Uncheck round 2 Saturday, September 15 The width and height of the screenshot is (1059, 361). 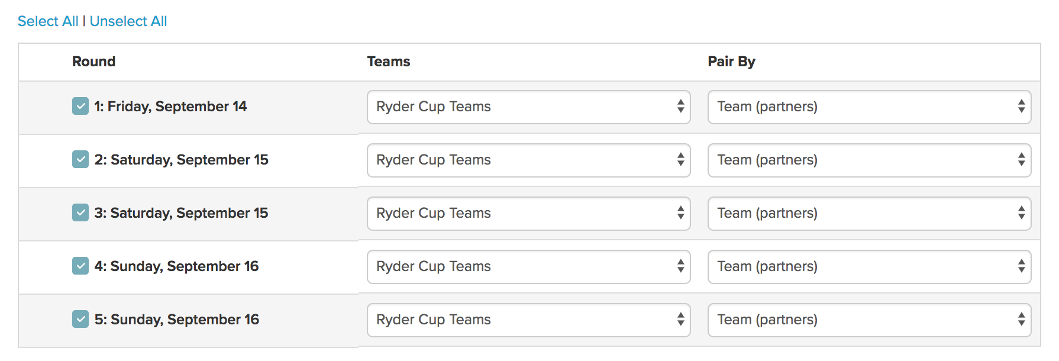pos(80,160)
